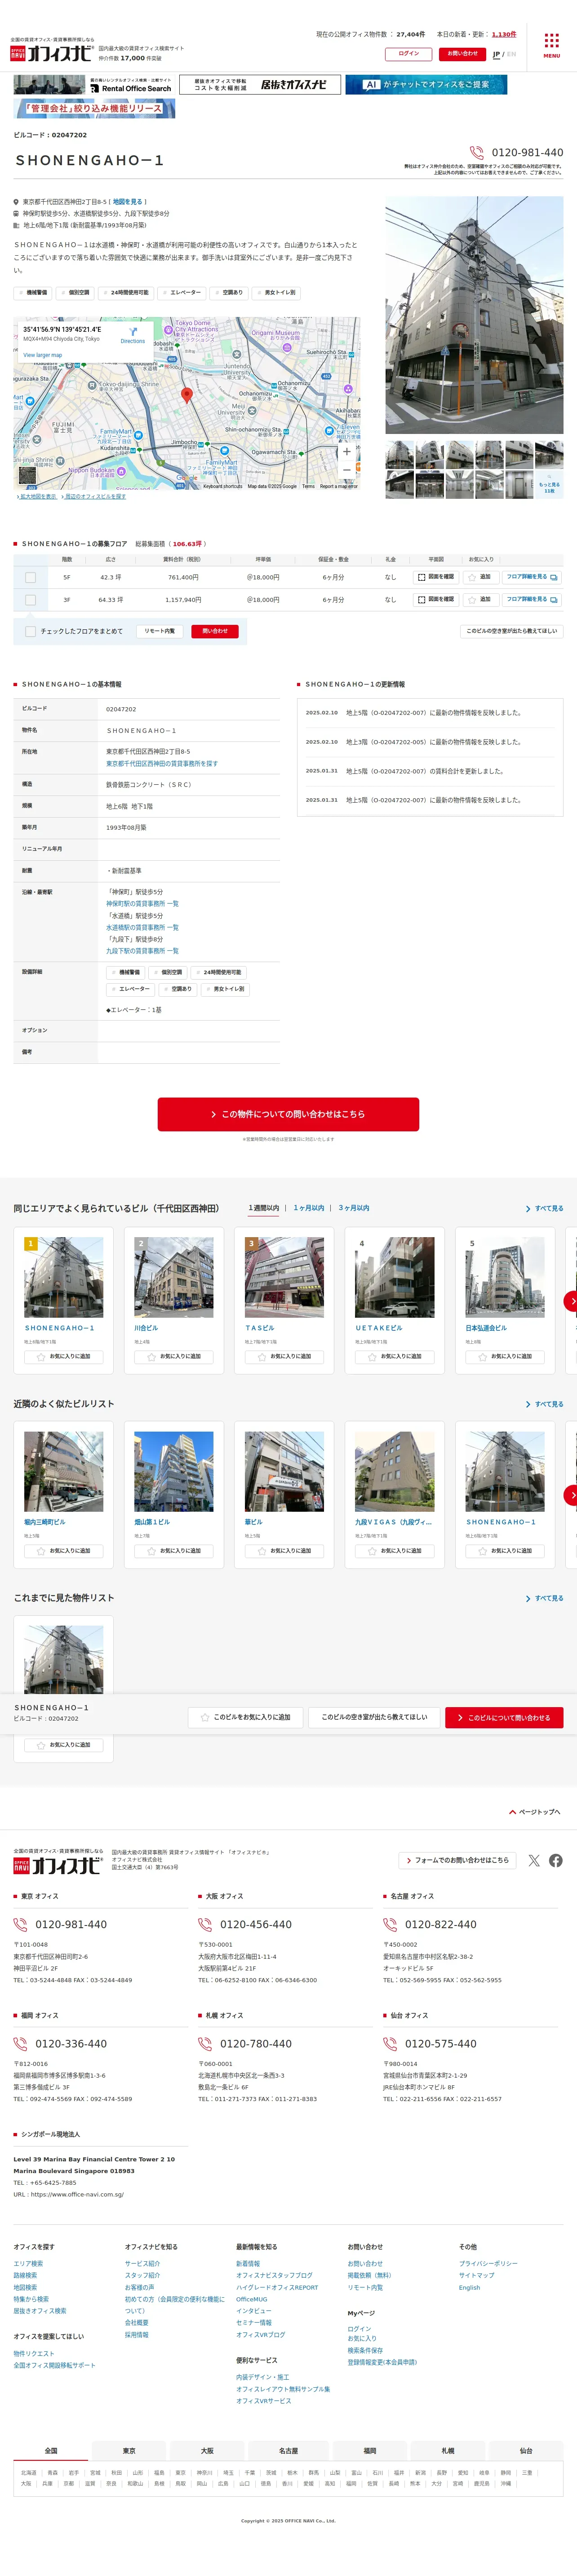Select the 3ヶ月以内 ranking tab
This screenshot has height=2576, width=577.
coord(353,1208)
